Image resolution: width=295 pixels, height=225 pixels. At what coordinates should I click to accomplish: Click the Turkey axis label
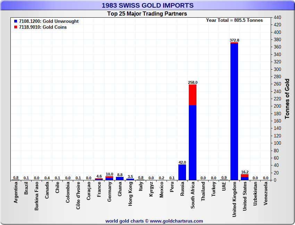point(213,189)
